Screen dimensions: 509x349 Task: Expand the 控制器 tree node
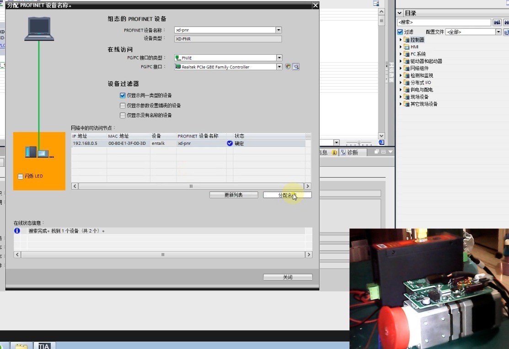(x=401, y=40)
